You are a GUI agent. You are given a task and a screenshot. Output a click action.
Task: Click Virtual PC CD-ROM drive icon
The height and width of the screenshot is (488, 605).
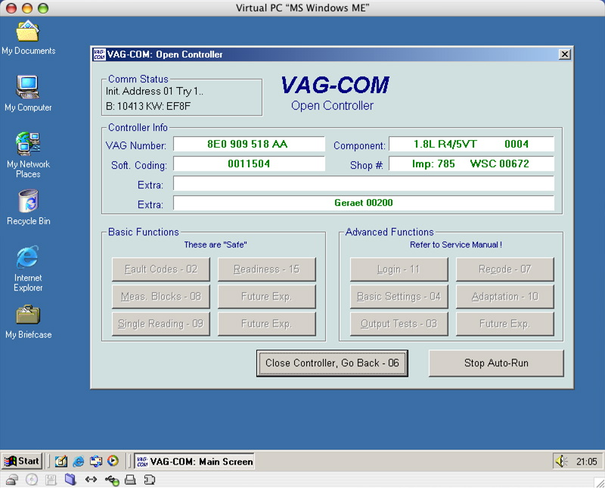tap(32, 480)
